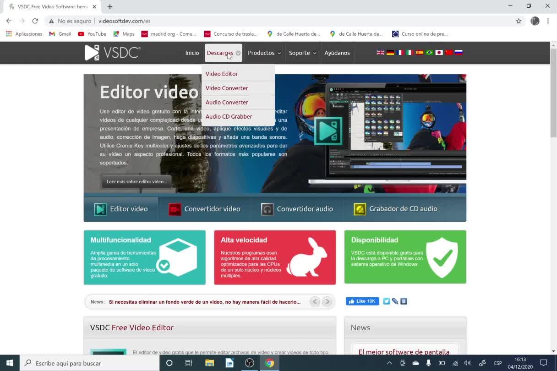Click the red Convertidor video icon
The image size is (557, 371).
175,209
